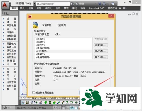The width and height of the screenshot is (142, 111).
Task: Click the chain links icon in bottom toolbar
Action: [x=32, y=102]
